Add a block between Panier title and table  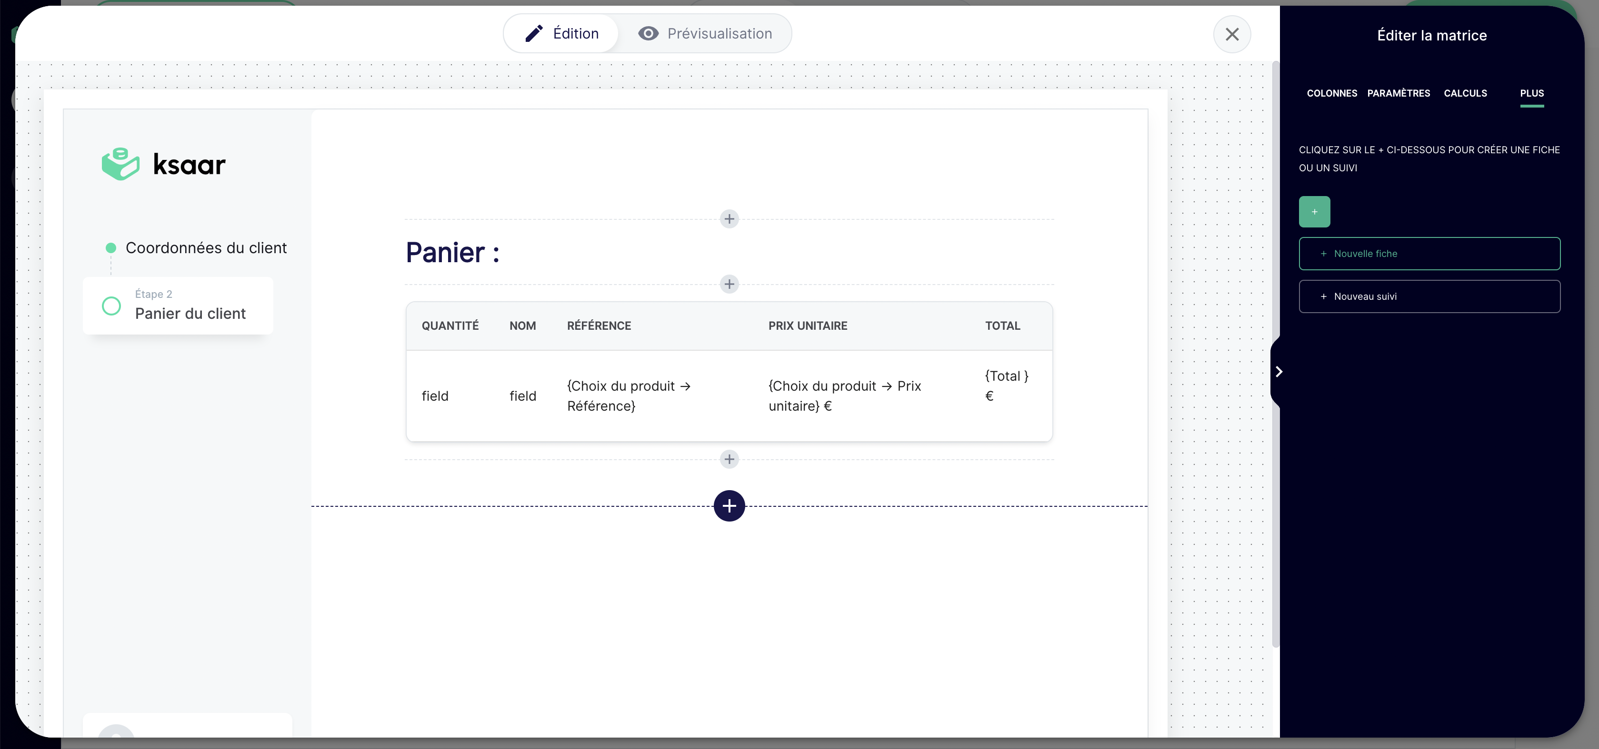tap(729, 284)
